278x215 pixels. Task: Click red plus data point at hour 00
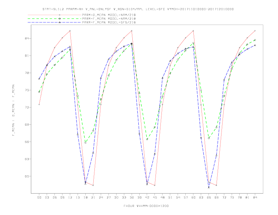point(39,104)
